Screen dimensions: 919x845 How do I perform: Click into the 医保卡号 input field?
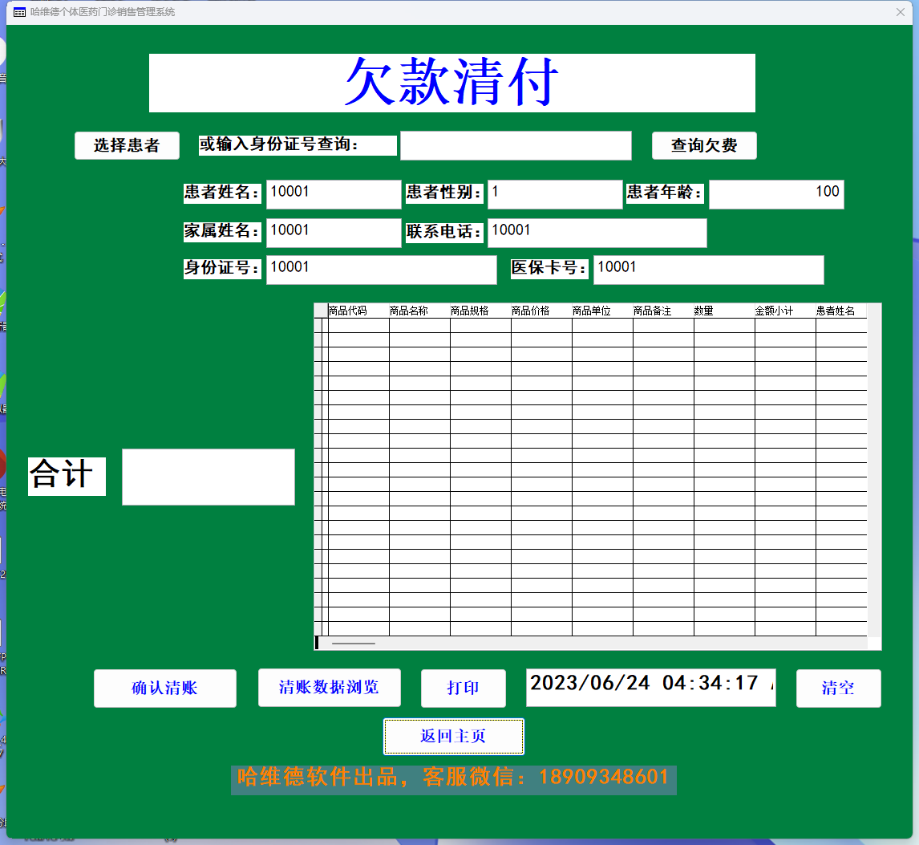[709, 270]
